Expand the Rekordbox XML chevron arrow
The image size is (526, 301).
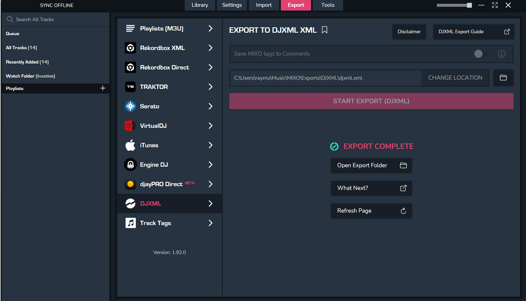coord(211,48)
